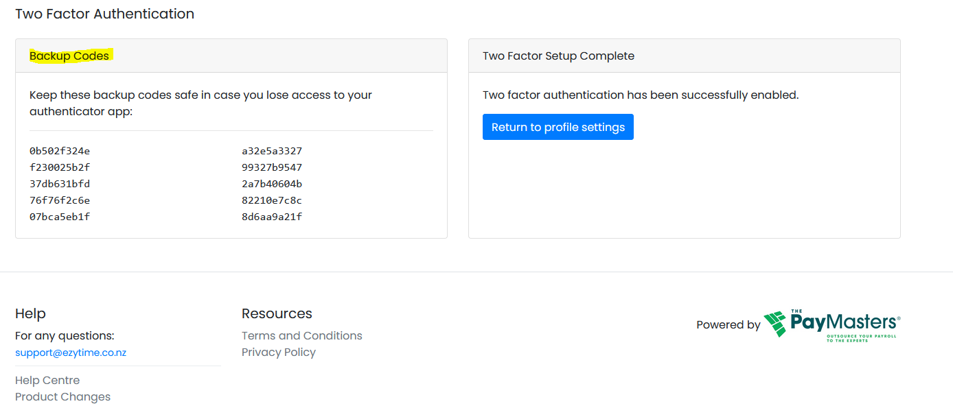Viewport: 953px width, 406px height.
Task: Open the support@ezytime.co.nz email link
Action: (x=71, y=353)
